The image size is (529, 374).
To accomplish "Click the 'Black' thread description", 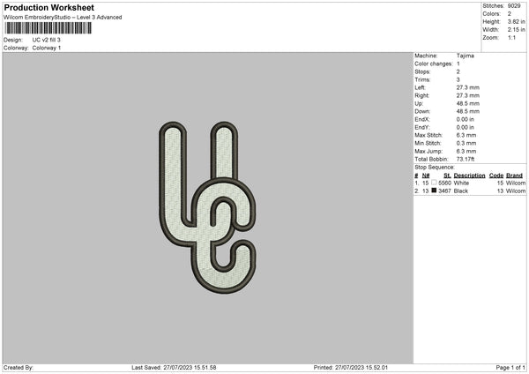I will (461, 191).
